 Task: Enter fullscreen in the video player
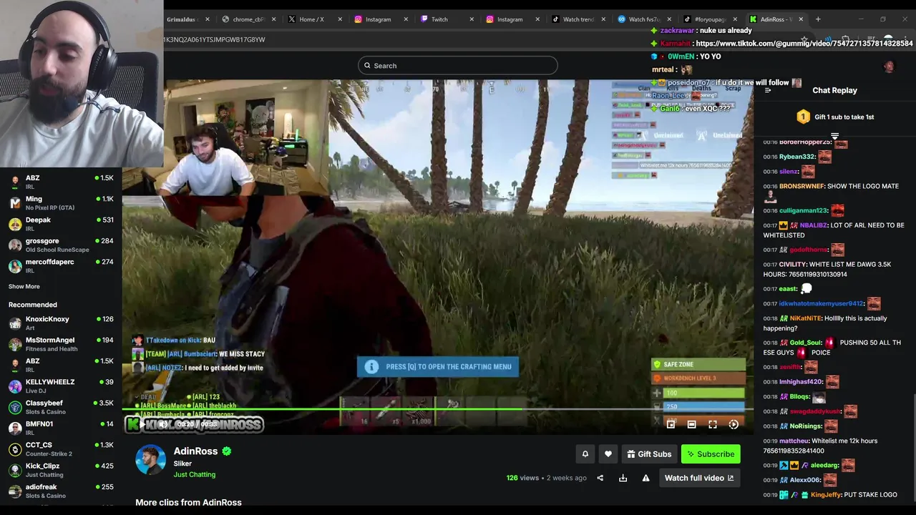[x=713, y=424]
